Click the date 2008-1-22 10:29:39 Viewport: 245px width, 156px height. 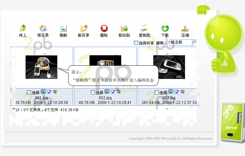click(51, 103)
